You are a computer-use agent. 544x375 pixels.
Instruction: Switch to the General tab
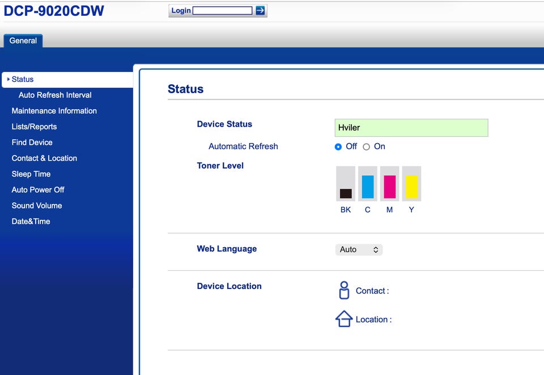tap(23, 41)
